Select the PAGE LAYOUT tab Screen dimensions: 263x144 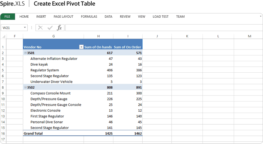coord(63,17)
